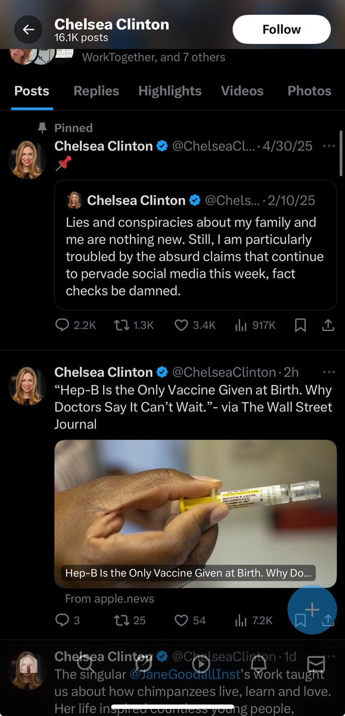Open the Grok icon in bottom navigation
Viewport: 345px width, 716px height.
tap(143, 663)
